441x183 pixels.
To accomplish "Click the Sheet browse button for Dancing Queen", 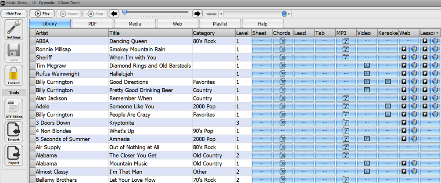I will (x=262, y=41).
